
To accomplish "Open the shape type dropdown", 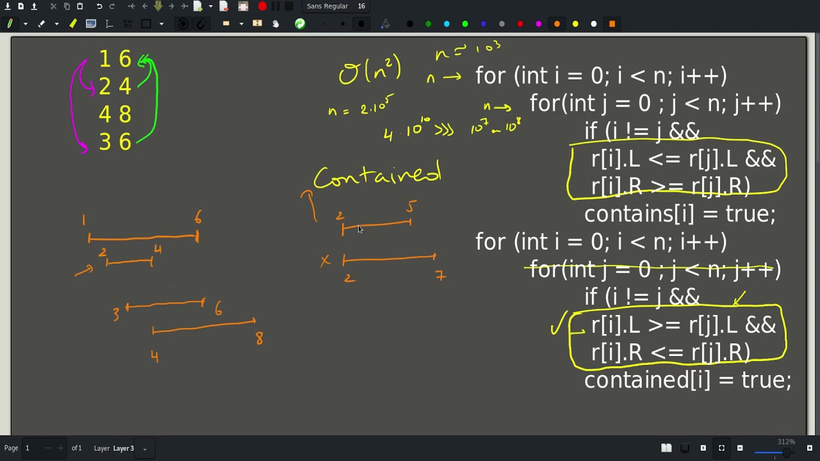I will pyautogui.click(x=161, y=24).
